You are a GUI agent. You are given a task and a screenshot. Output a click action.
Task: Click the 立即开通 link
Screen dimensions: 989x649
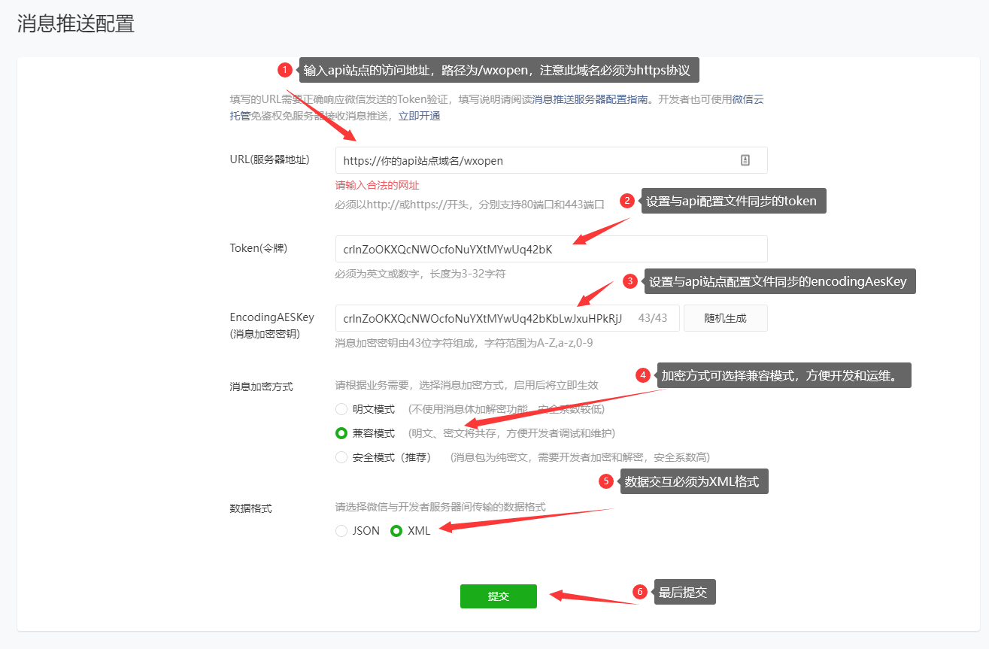tap(419, 116)
